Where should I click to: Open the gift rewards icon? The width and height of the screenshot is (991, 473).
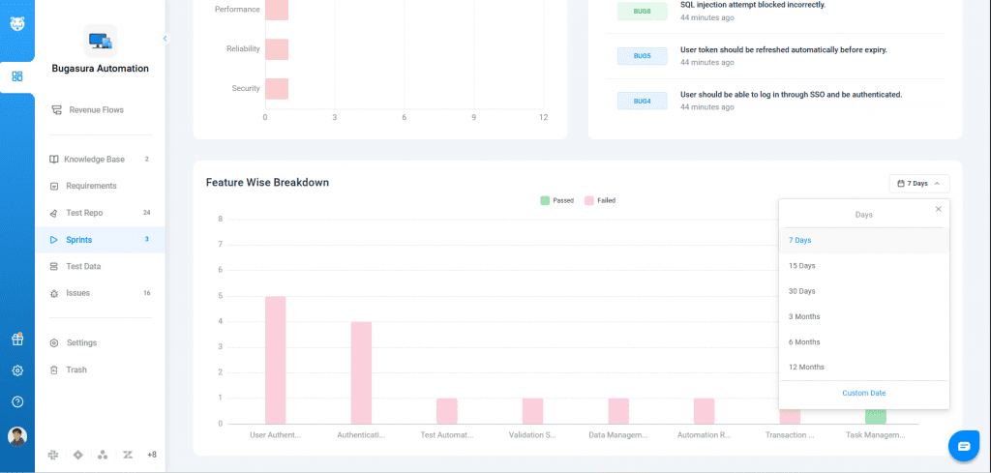click(17, 339)
